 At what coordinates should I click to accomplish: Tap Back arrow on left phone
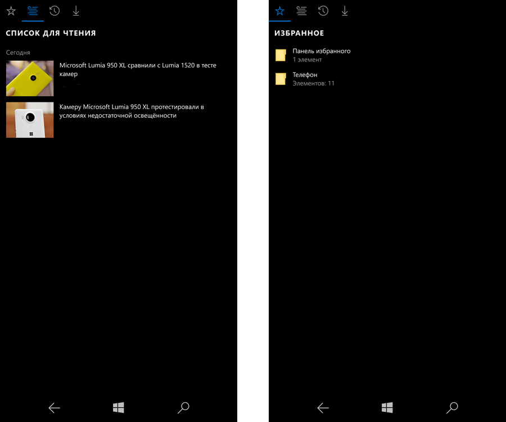[54, 408]
